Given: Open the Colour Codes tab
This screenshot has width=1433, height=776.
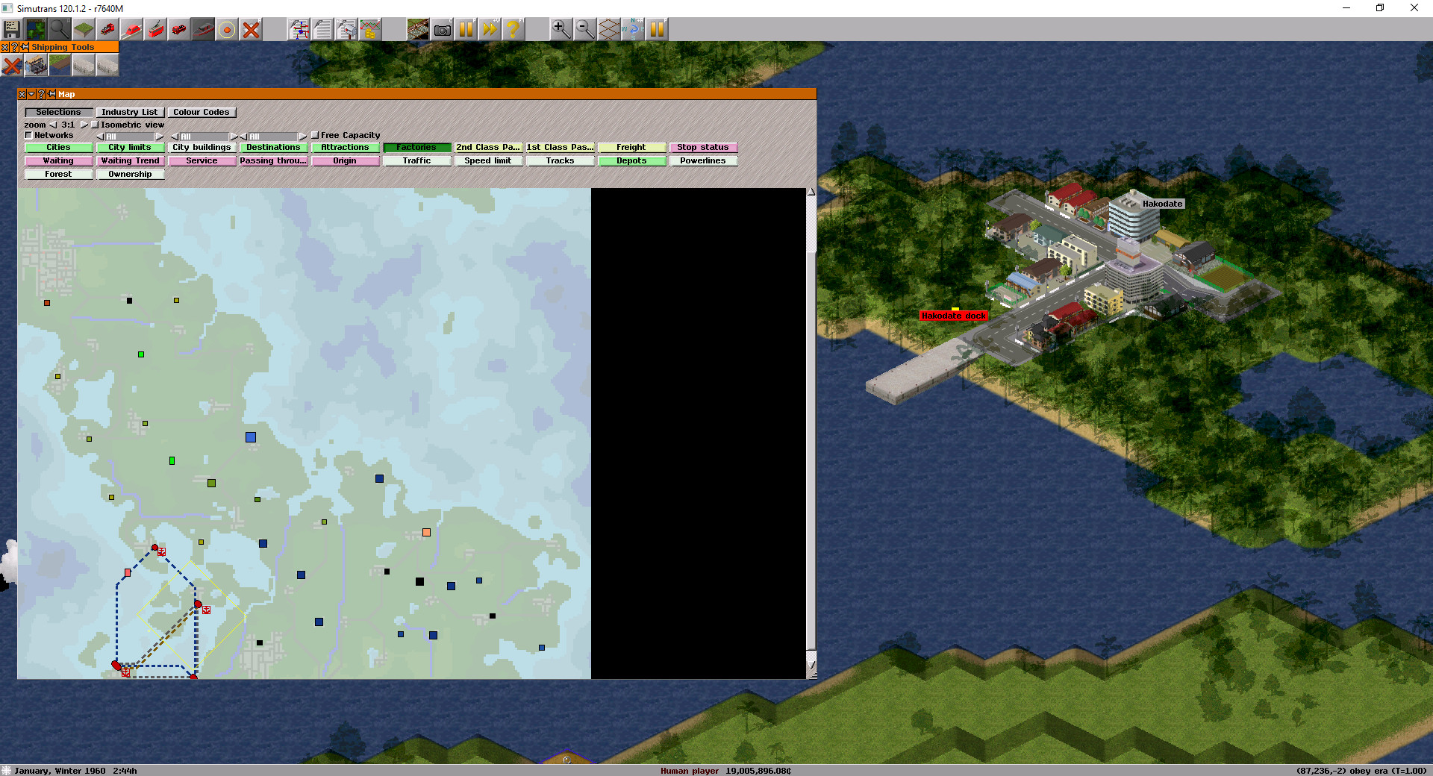Looking at the screenshot, I should pyautogui.click(x=202, y=112).
